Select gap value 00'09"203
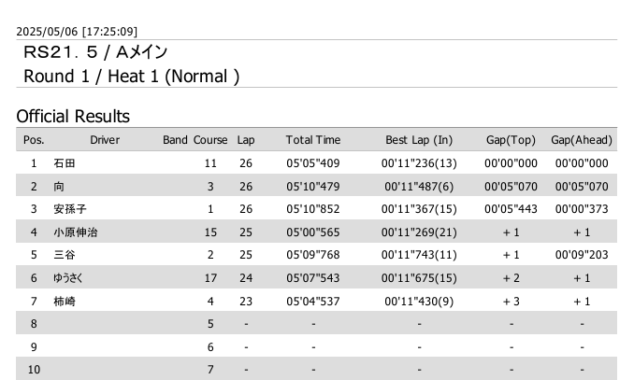Screen dimensions: 634x380 [x=582, y=255]
